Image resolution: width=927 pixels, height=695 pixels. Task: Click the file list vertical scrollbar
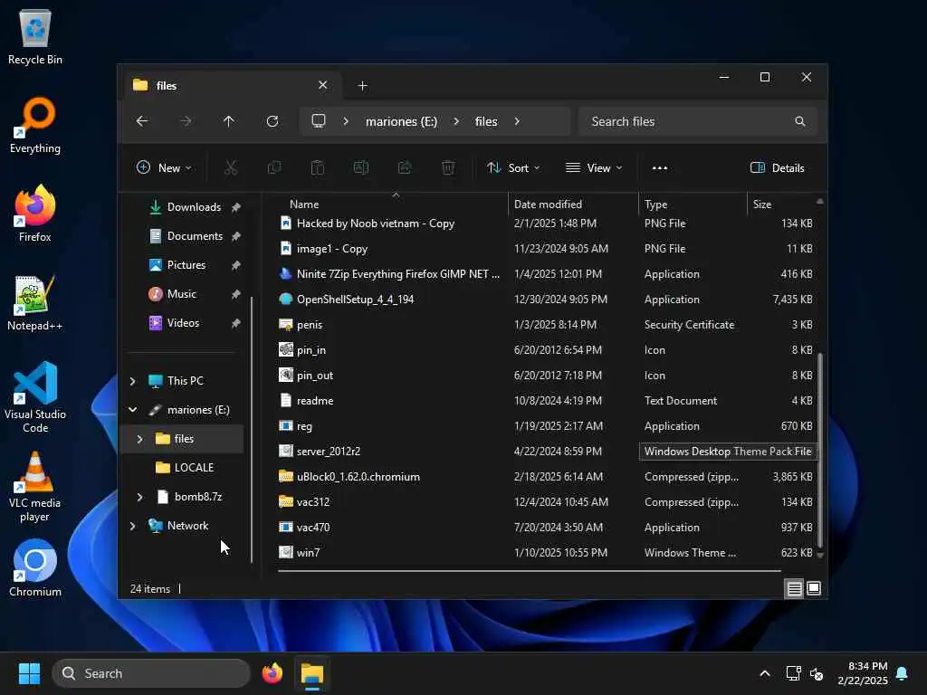(820, 451)
